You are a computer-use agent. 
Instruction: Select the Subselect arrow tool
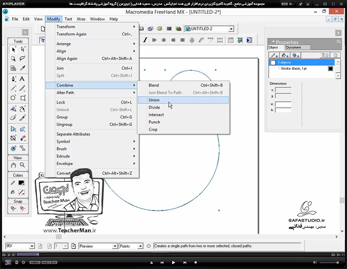coord(23,49)
